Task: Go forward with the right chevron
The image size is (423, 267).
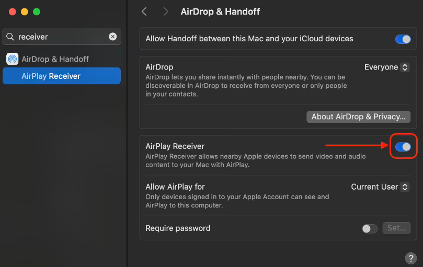Action: point(166,11)
